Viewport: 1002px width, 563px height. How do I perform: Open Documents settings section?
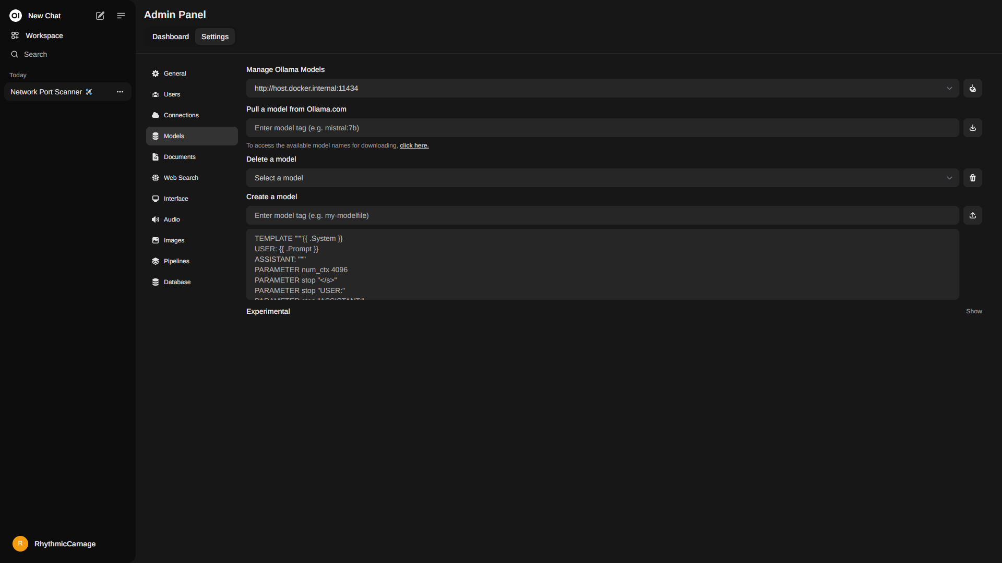coord(192,157)
